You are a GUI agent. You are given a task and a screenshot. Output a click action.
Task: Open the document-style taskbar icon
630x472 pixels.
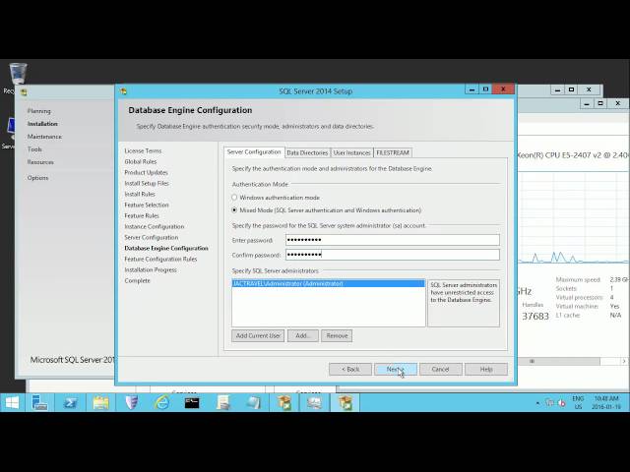click(x=223, y=402)
